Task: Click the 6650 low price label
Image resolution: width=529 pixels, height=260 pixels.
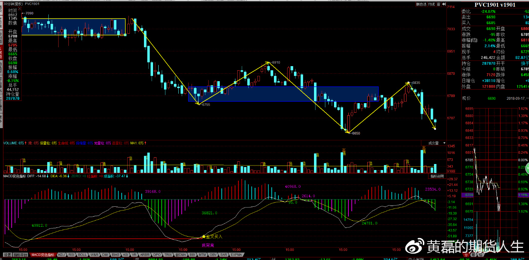Action: (x=356, y=133)
